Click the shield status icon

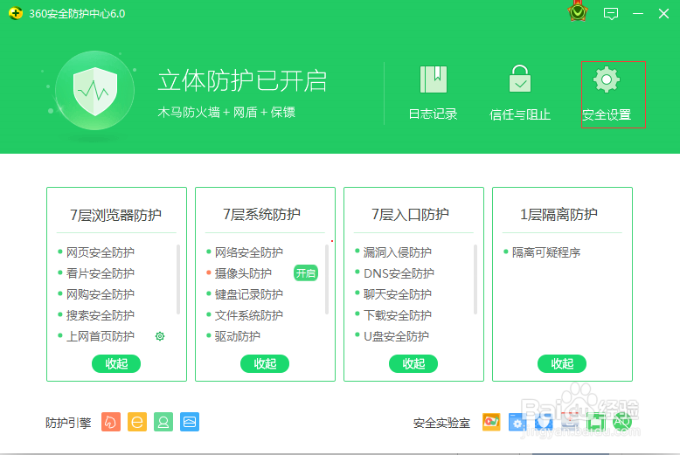tap(95, 91)
